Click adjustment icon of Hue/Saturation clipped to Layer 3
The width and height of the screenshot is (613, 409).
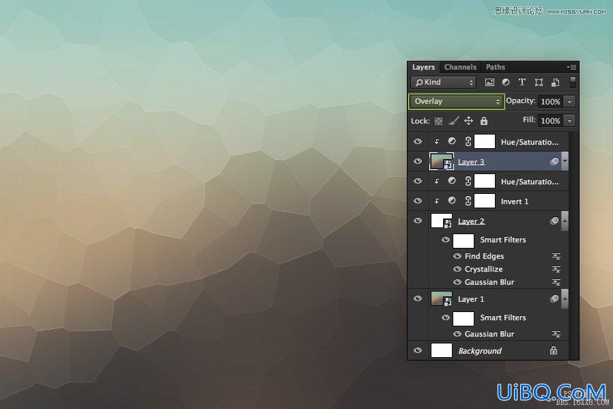[x=452, y=141]
